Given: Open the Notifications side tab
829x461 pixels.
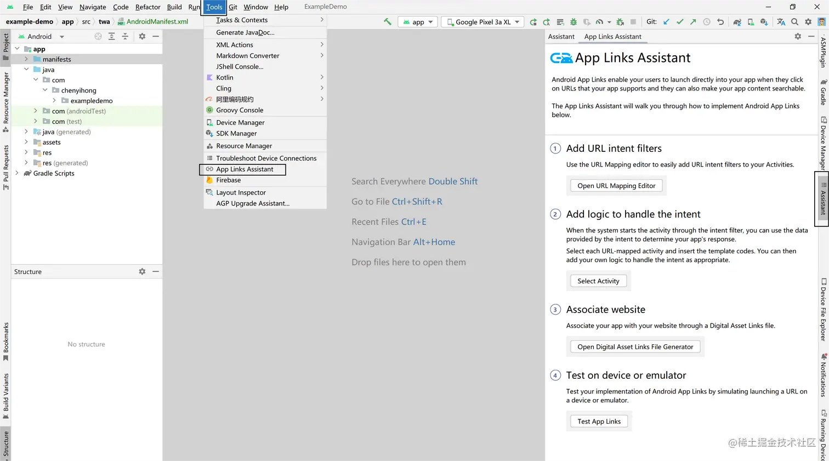Looking at the screenshot, I should [824, 375].
